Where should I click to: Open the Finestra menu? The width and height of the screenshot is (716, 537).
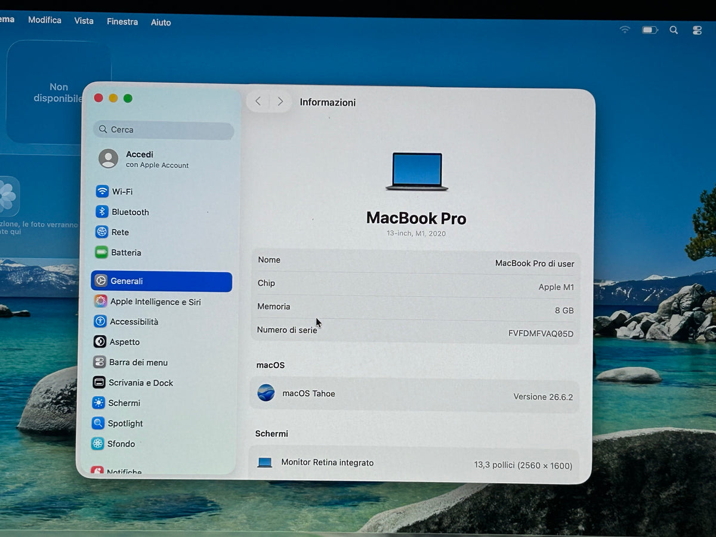pos(122,21)
